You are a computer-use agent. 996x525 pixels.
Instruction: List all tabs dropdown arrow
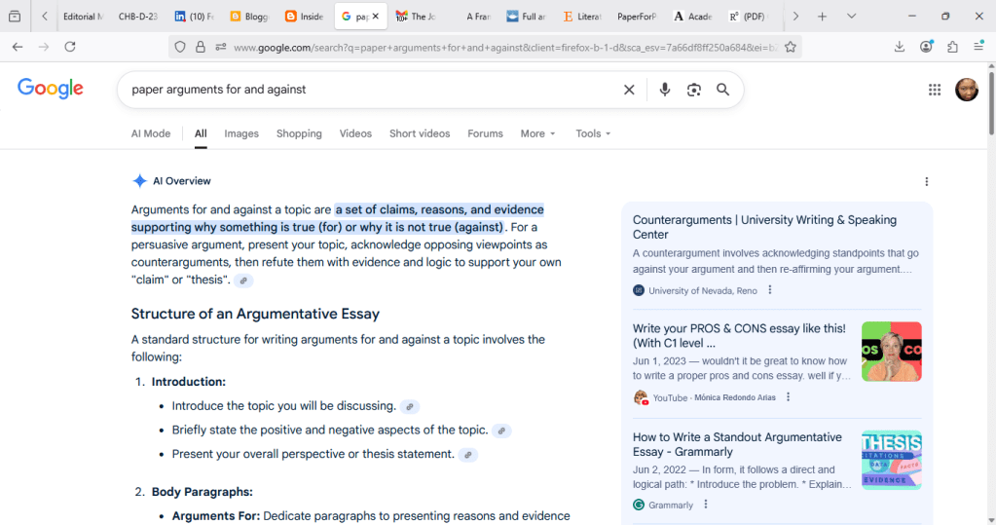[851, 17]
